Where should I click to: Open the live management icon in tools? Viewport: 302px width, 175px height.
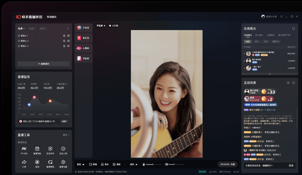tap(50, 162)
